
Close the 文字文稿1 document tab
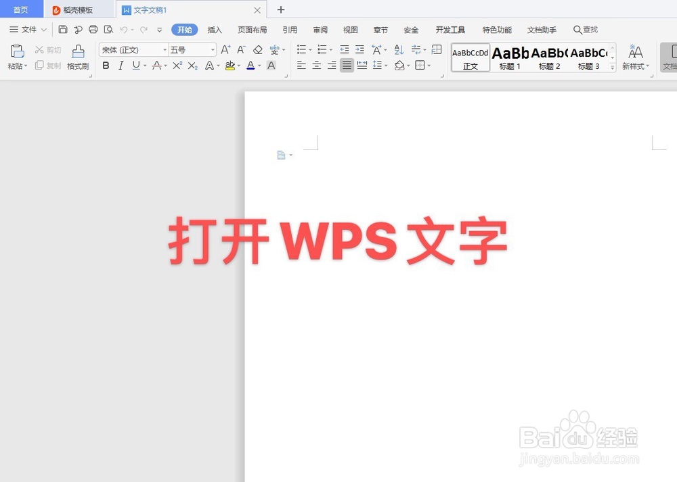pyautogui.click(x=257, y=10)
